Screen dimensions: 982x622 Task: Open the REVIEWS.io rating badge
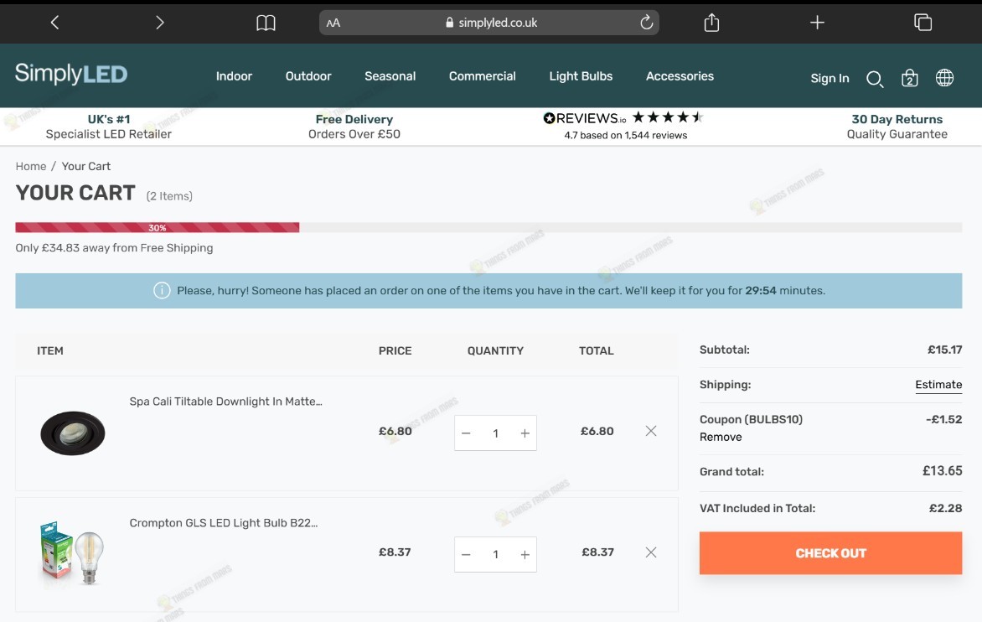pos(624,125)
